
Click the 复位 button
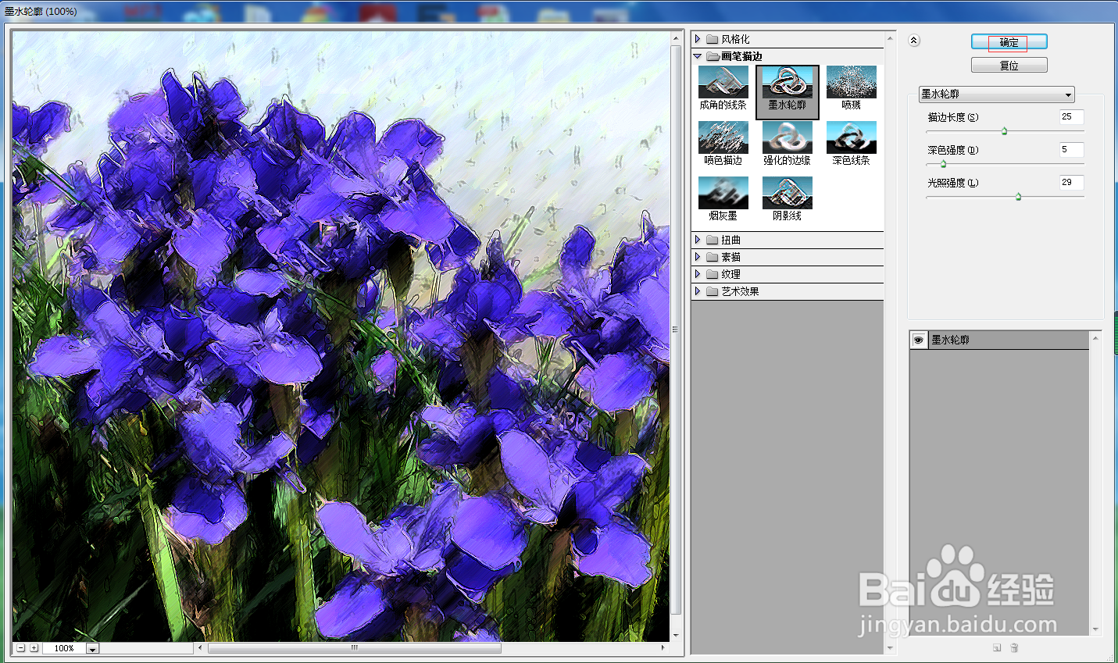click(1009, 65)
